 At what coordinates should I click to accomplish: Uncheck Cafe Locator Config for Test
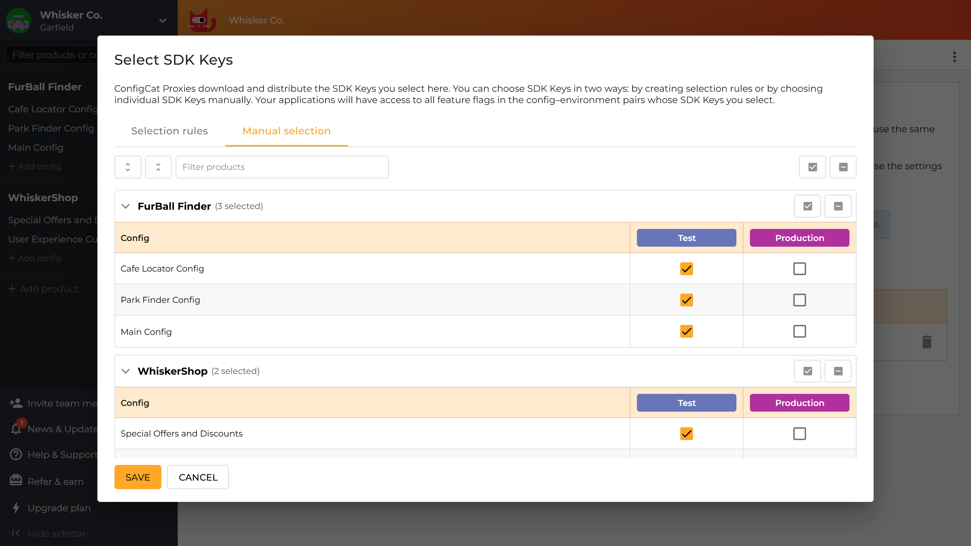pos(686,268)
